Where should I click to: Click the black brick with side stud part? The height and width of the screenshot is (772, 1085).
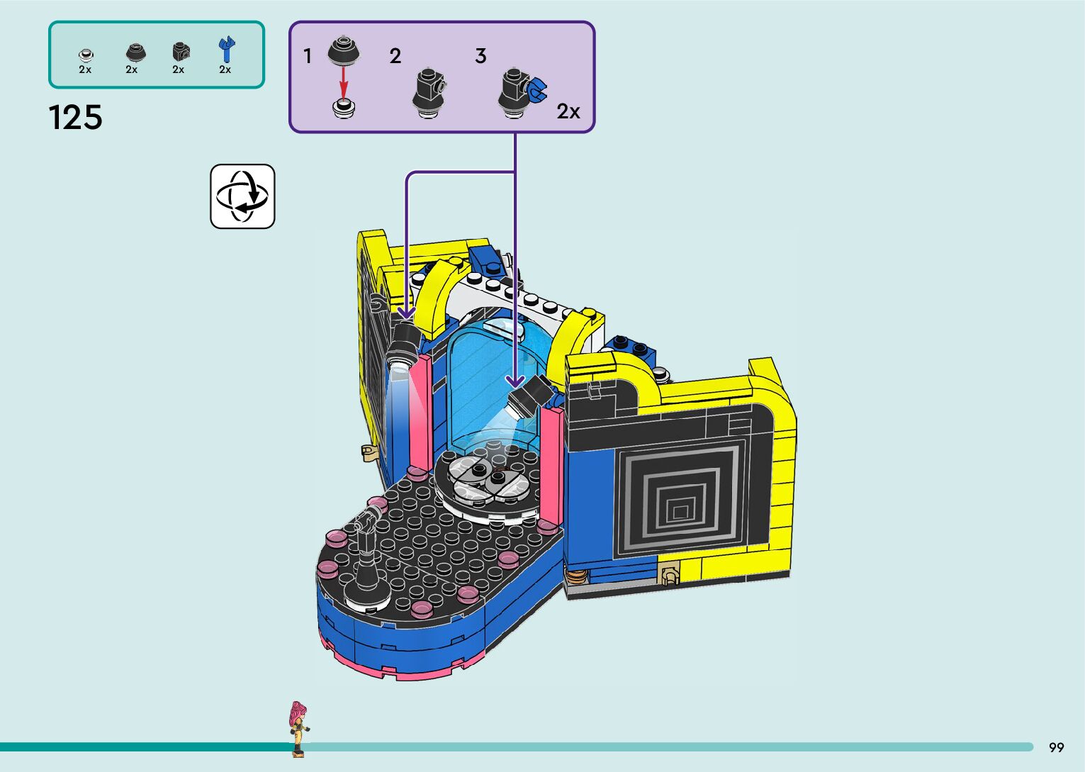click(181, 52)
